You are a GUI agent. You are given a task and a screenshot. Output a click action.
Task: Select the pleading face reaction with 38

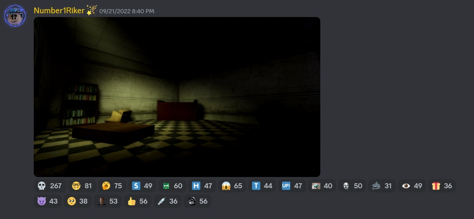pos(77,201)
